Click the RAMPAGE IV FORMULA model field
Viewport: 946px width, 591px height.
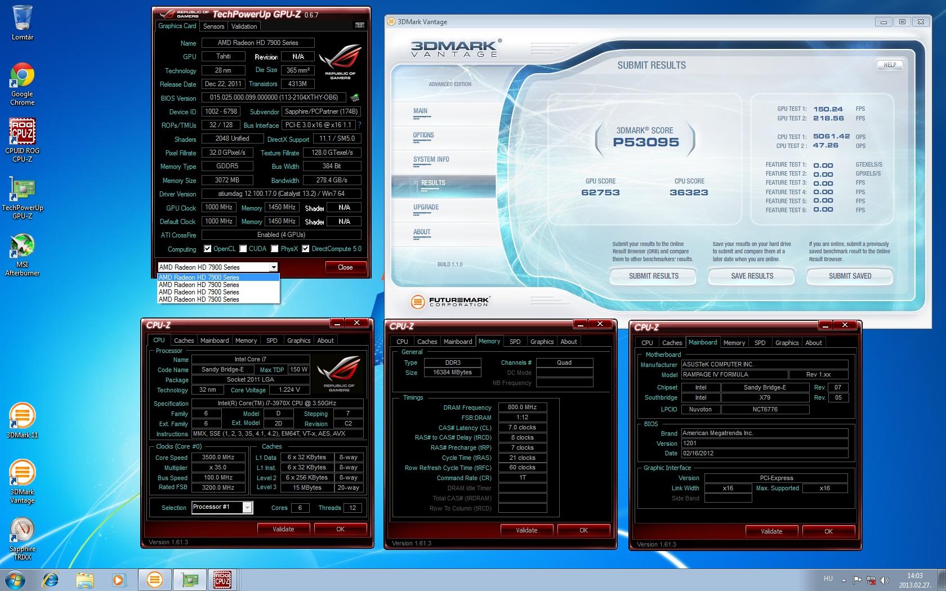coord(734,374)
